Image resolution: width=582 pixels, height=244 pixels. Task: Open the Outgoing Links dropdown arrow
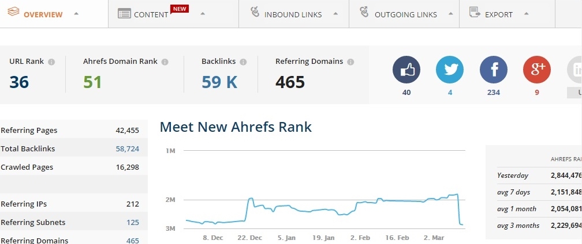452,14
